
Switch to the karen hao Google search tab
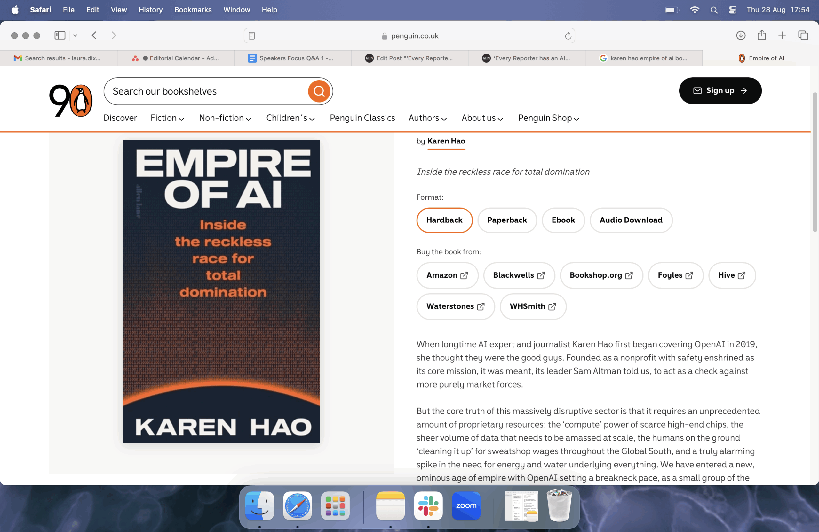pos(643,58)
